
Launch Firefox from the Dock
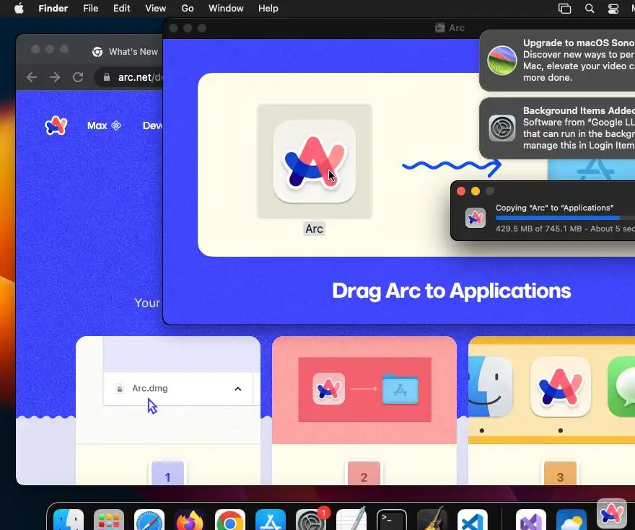[x=190, y=520]
